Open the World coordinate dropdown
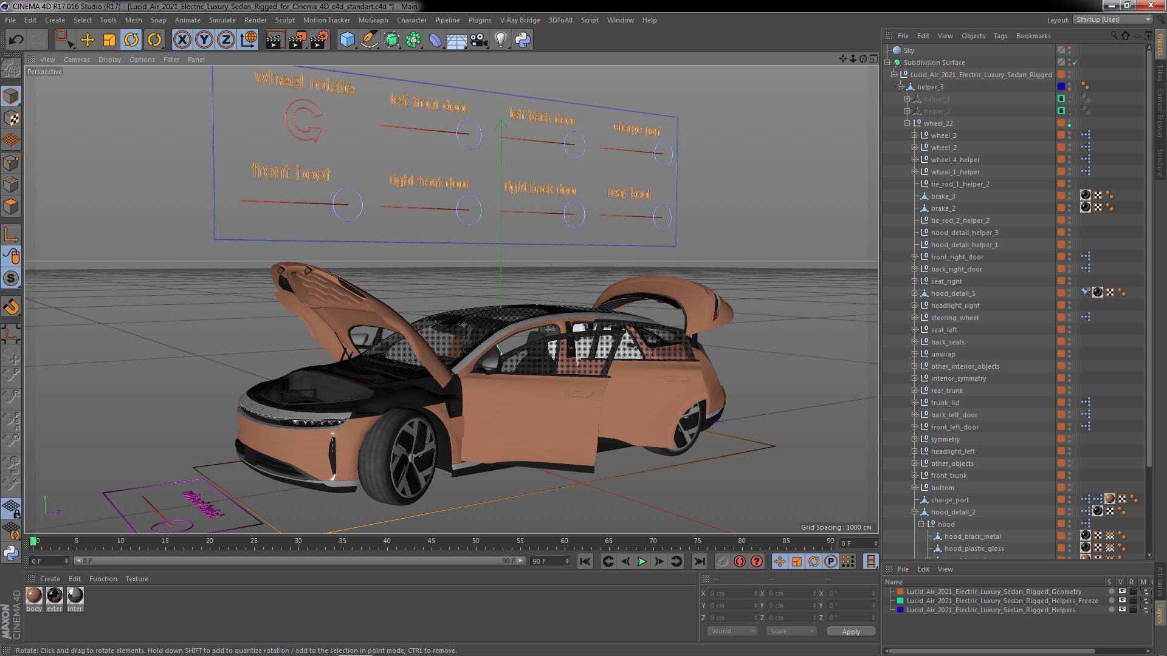1167x656 pixels. (732, 632)
